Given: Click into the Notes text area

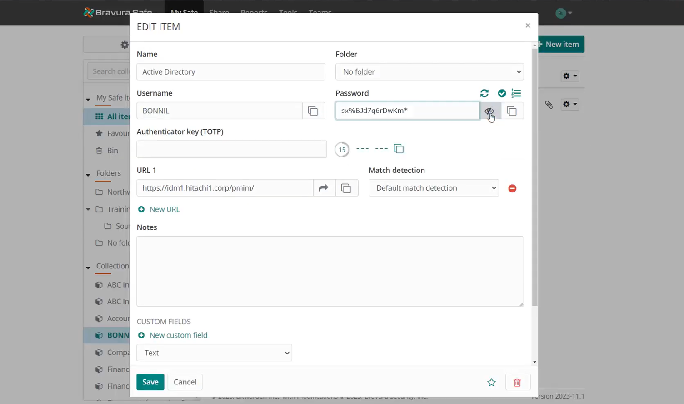Looking at the screenshot, I should (x=330, y=271).
